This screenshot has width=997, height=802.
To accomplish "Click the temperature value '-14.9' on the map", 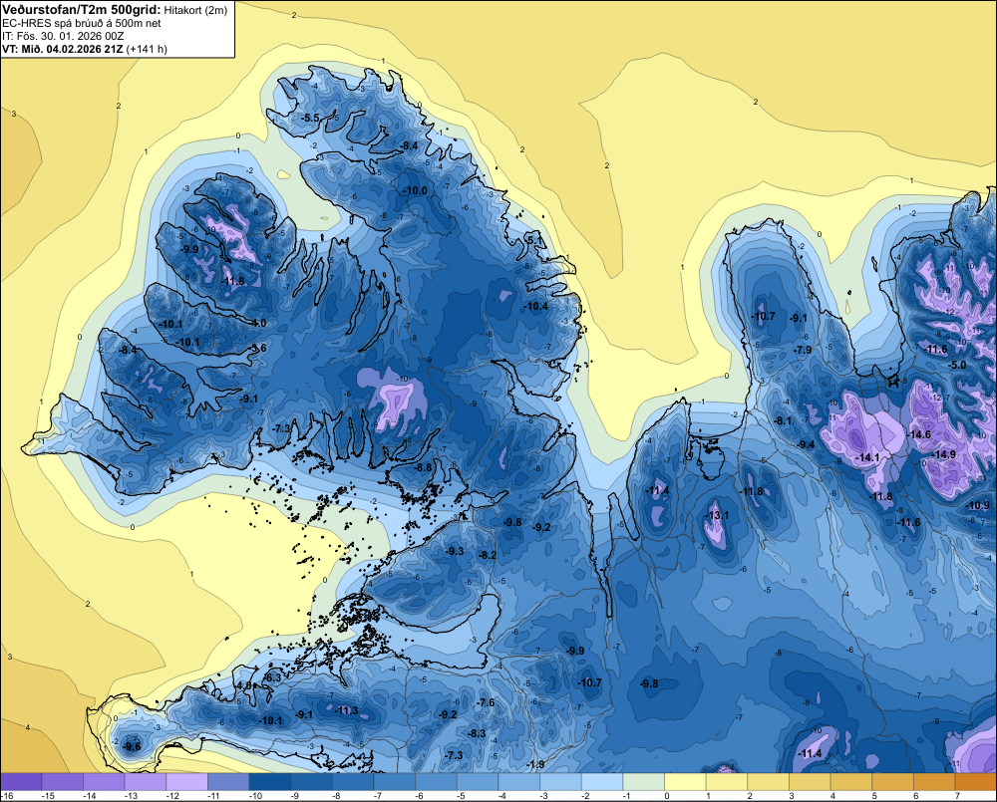I will pyautogui.click(x=943, y=454).
